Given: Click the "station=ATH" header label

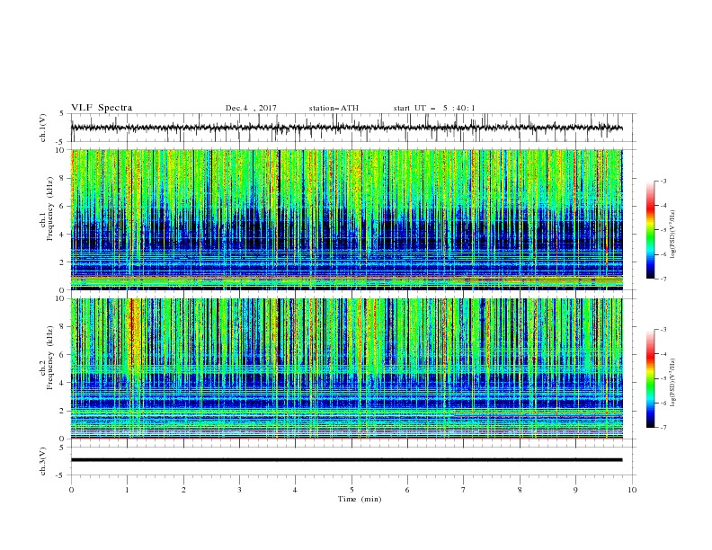Looking at the screenshot, I should pyautogui.click(x=334, y=108).
